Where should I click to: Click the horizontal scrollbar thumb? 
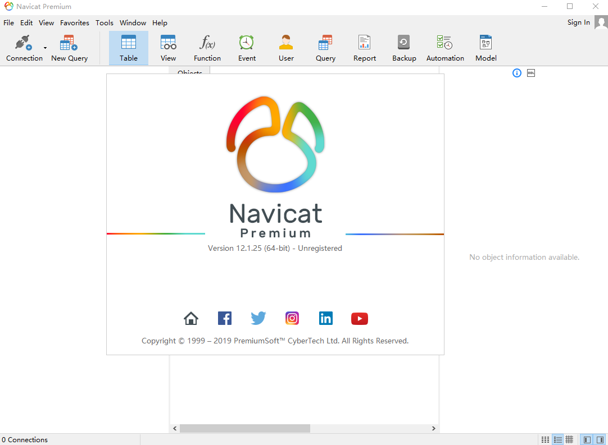tap(244, 428)
